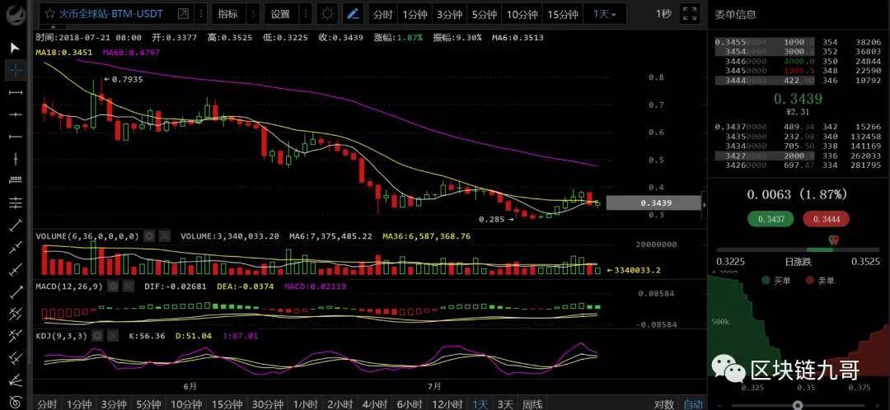Switch to 4小时 interval tab
This screenshot has width=890, height=410.
[375, 403]
